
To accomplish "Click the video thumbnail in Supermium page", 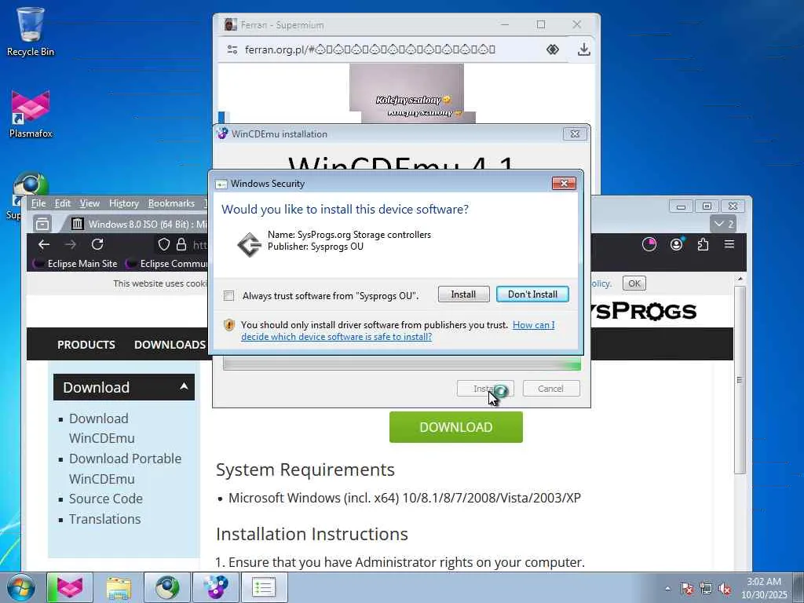I will pos(407,88).
